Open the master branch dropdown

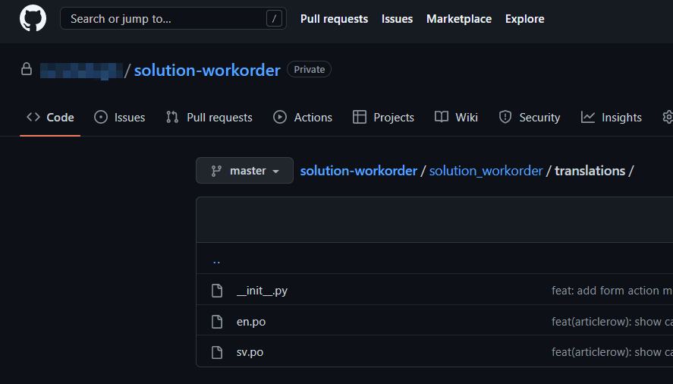click(x=244, y=171)
